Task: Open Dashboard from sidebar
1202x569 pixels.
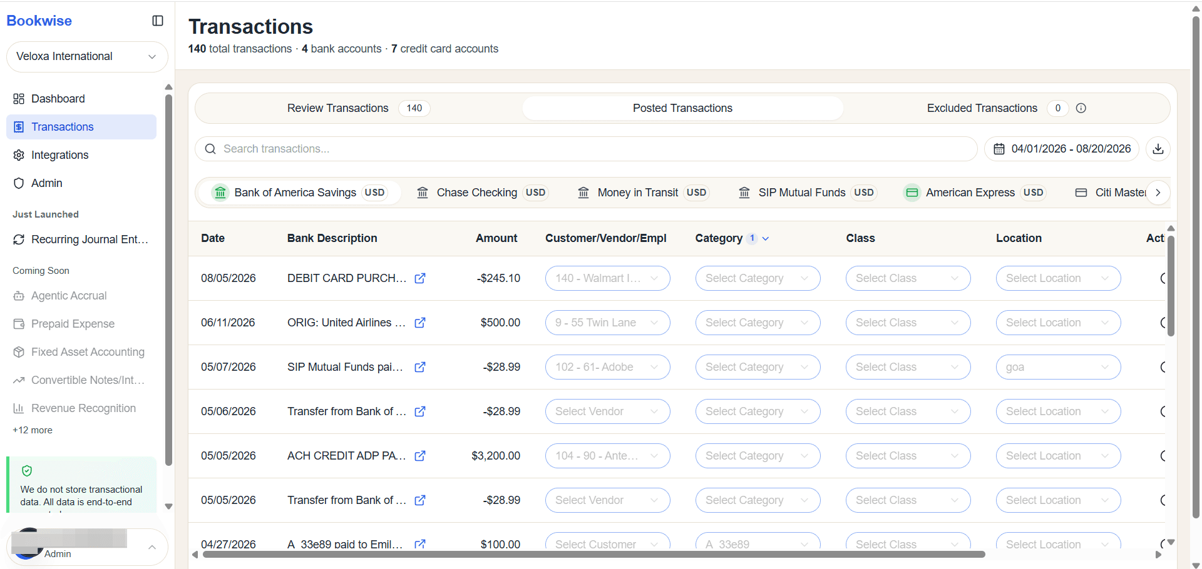Action: pos(81,99)
